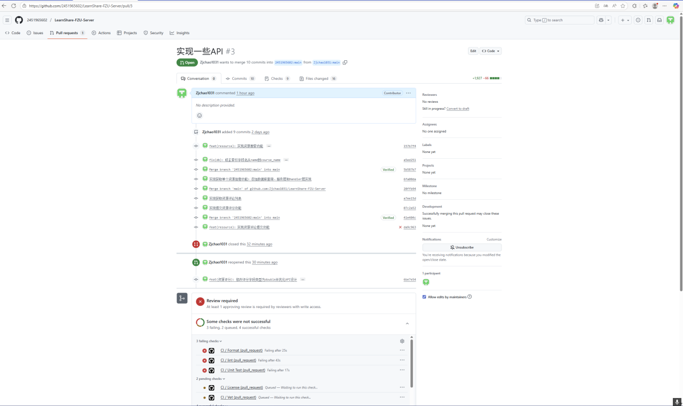Open CI / Unit Test (pull_request) check
Viewport: 683px width, 406px height.
click(243, 370)
